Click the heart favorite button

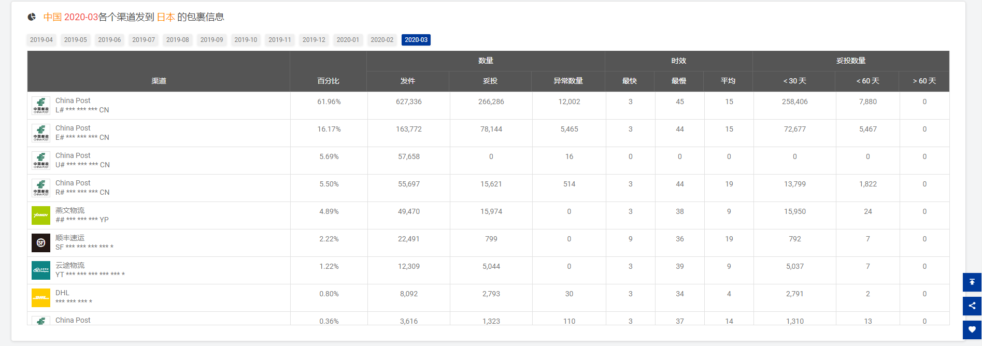(x=972, y=329)
